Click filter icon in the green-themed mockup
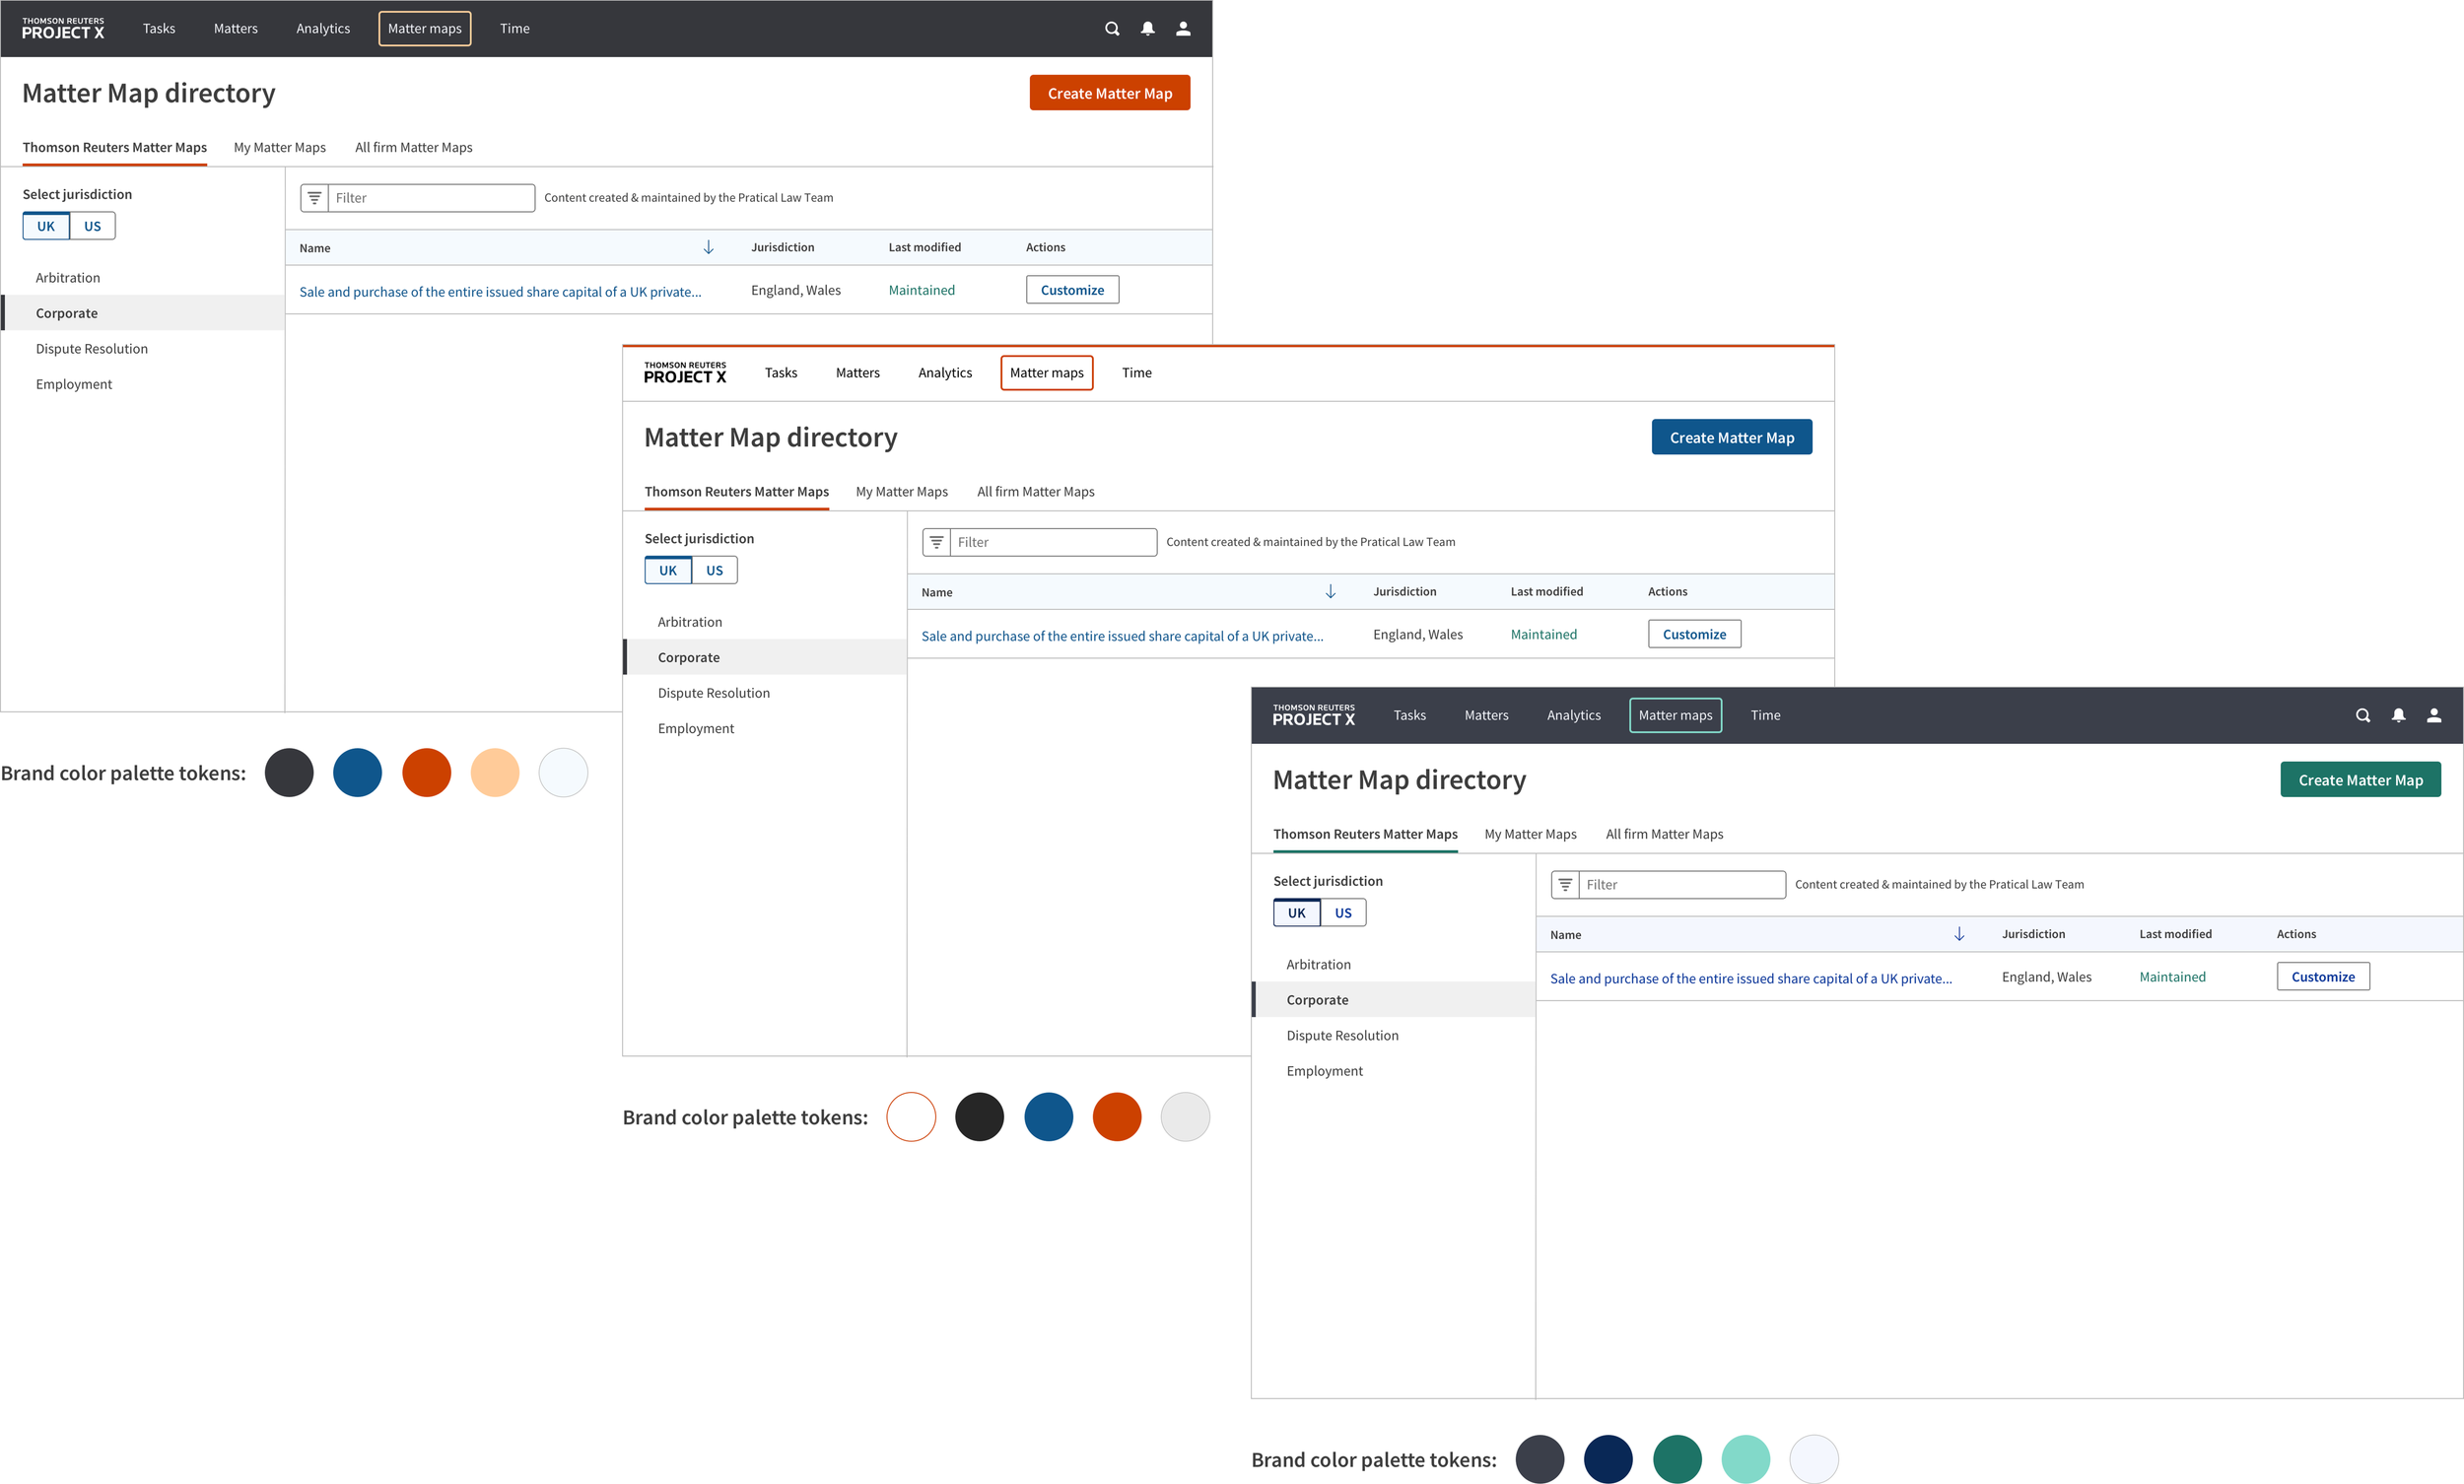The image size is (2464, 1484). coord(1565,884)
